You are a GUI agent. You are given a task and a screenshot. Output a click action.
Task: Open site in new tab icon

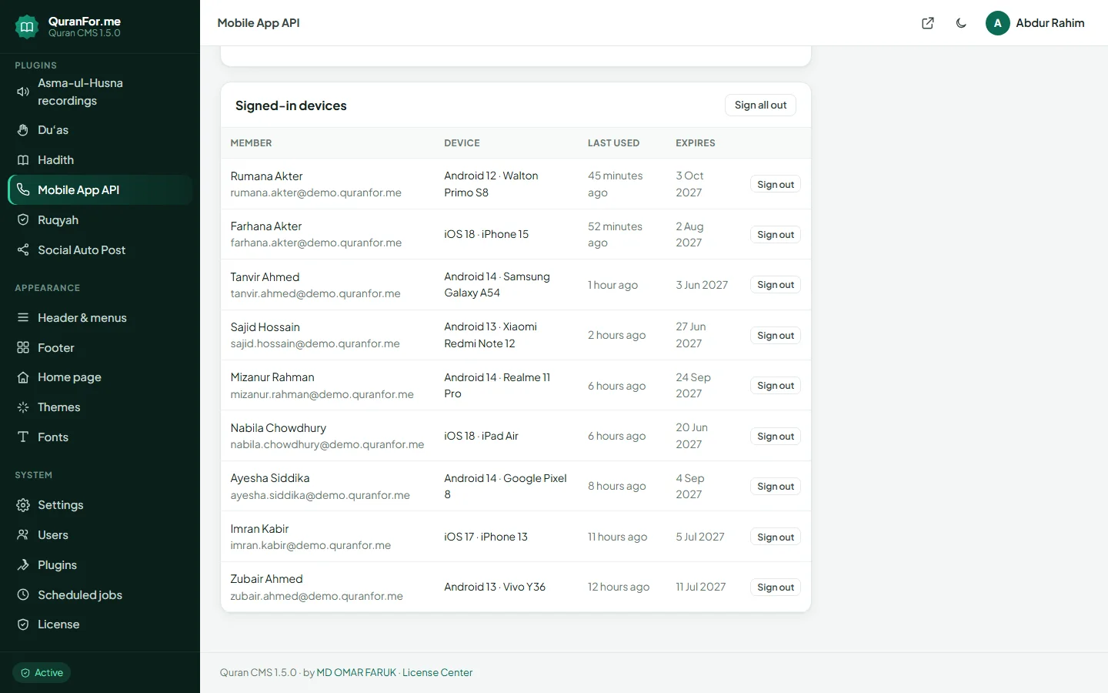928,23
